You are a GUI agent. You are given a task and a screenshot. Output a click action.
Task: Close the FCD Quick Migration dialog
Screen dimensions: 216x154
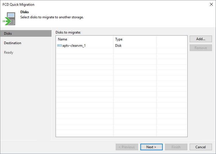pos(211,4)
